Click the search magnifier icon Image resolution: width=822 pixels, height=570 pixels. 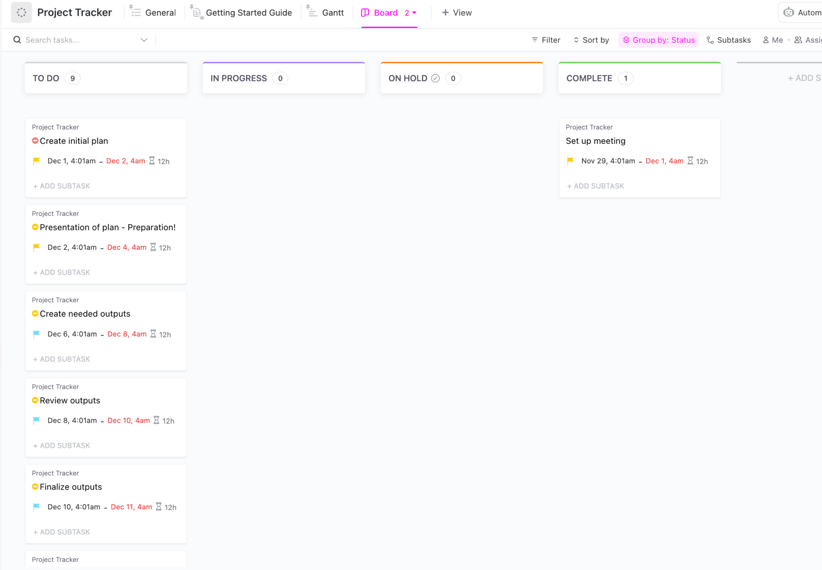(x=17, y=40)
